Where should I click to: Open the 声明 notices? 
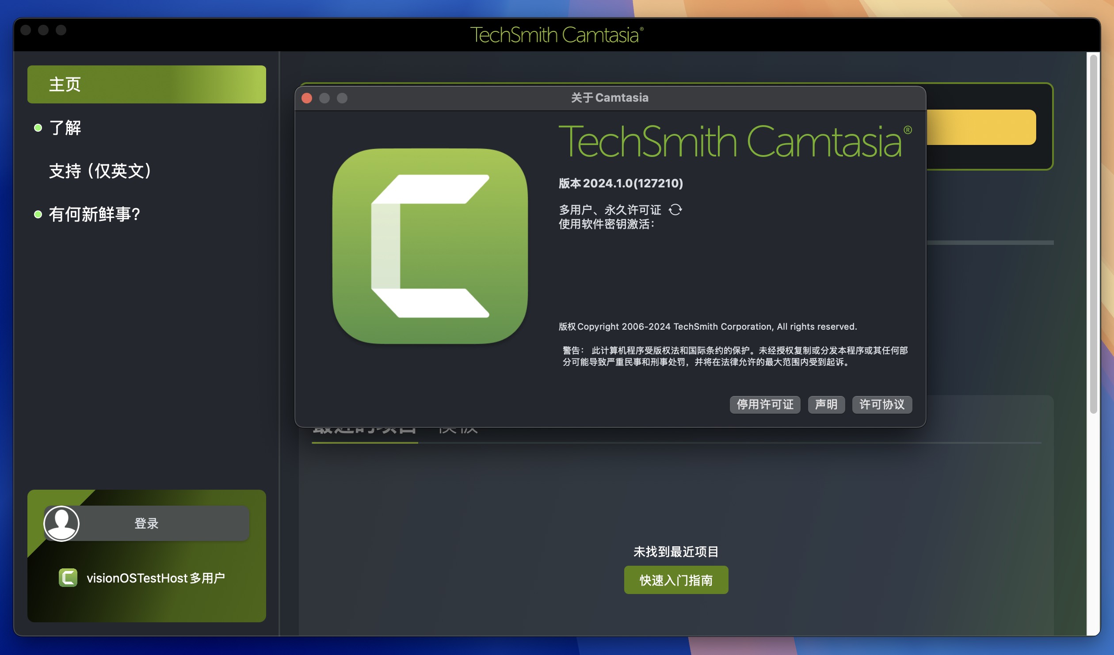(826, 404)
